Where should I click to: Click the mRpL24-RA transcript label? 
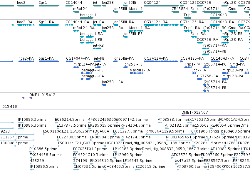tap(84, 28)
